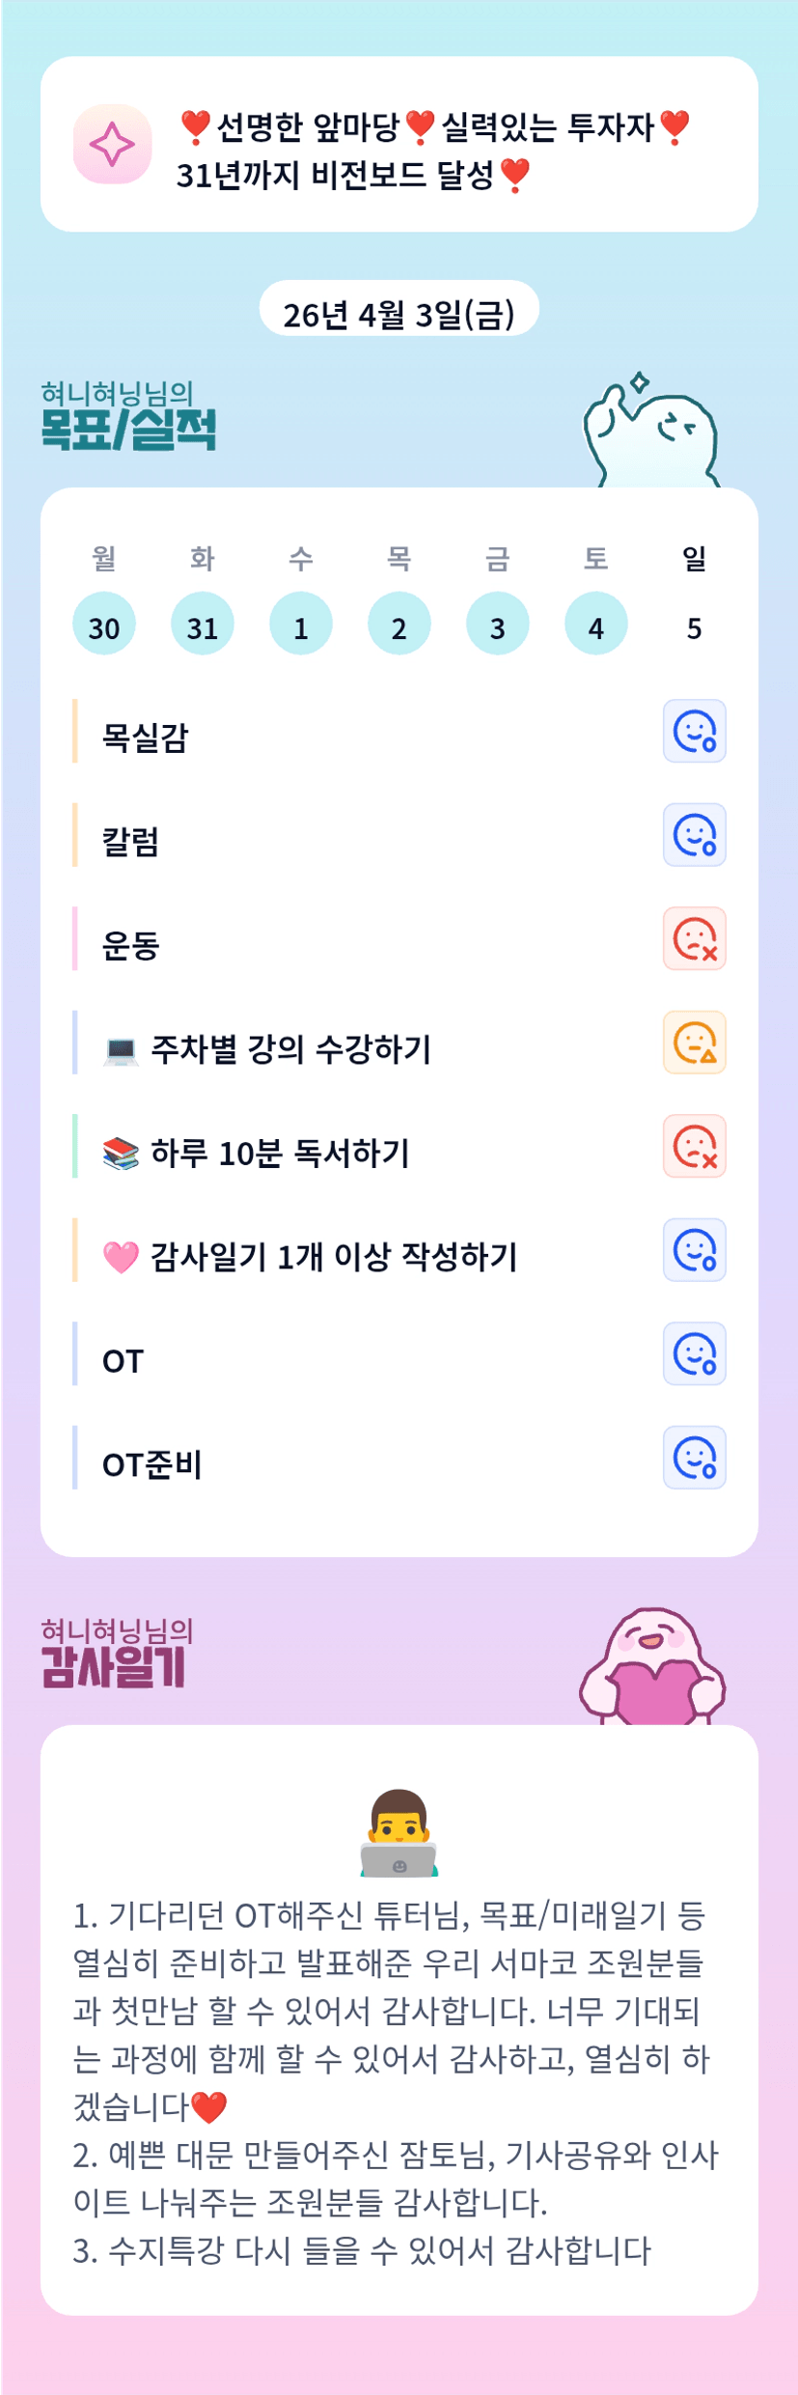Click the OT blue smiley status icon
This screenshot has height=2395, width=798.
pyautogui.click(x=694, y=1354)
